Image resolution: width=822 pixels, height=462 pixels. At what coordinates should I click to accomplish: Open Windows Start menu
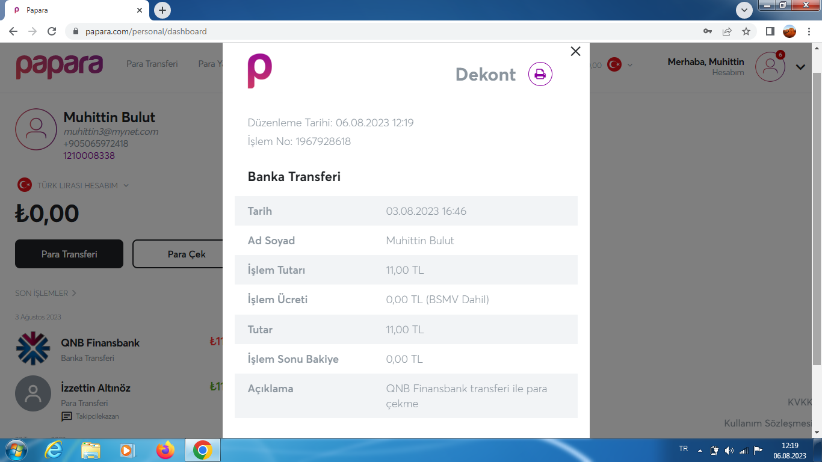pos(15,450)
